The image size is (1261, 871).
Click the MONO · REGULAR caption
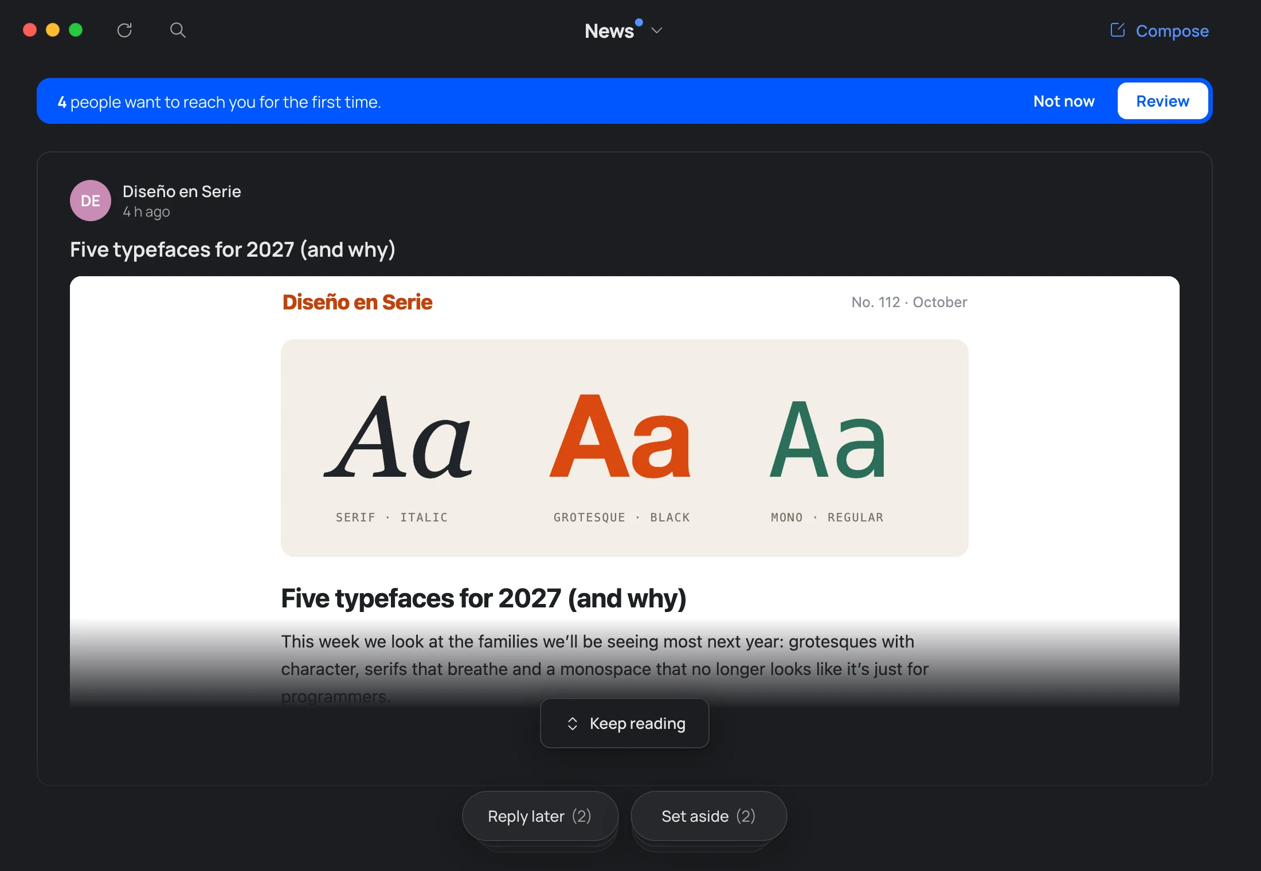[x=827, y=517]
